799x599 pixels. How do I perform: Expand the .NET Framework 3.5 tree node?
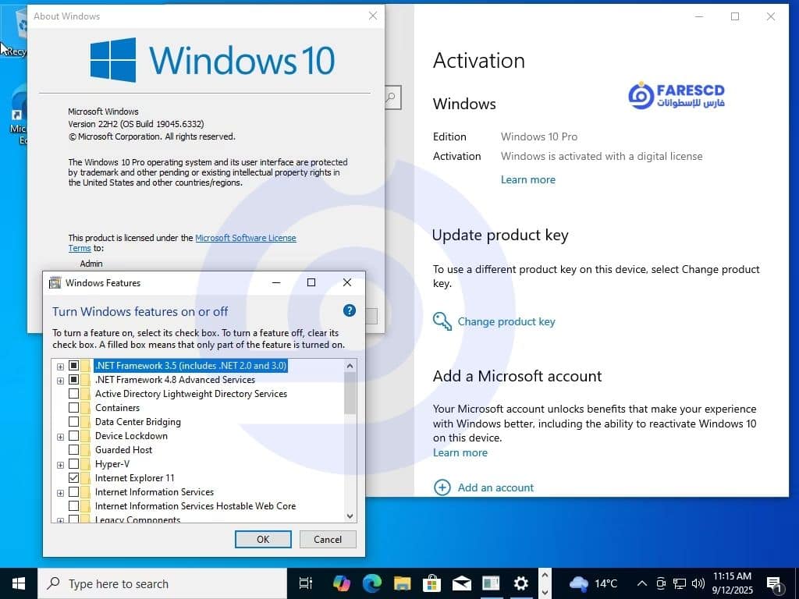tap(60, 367)
